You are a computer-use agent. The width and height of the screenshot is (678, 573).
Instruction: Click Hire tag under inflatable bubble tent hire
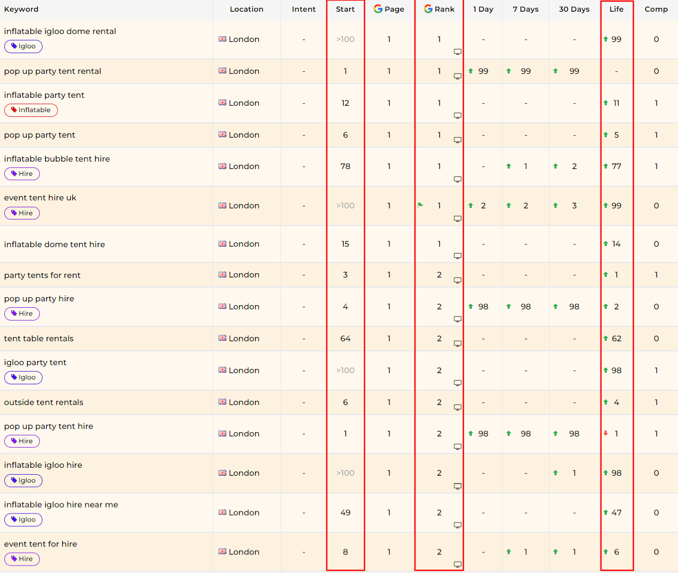click(x=22, y=174)
